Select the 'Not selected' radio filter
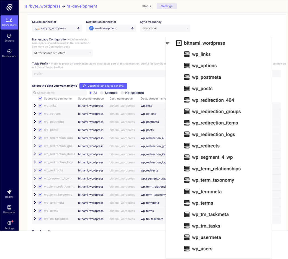288x259 pixels. click(x=122, y=93)
